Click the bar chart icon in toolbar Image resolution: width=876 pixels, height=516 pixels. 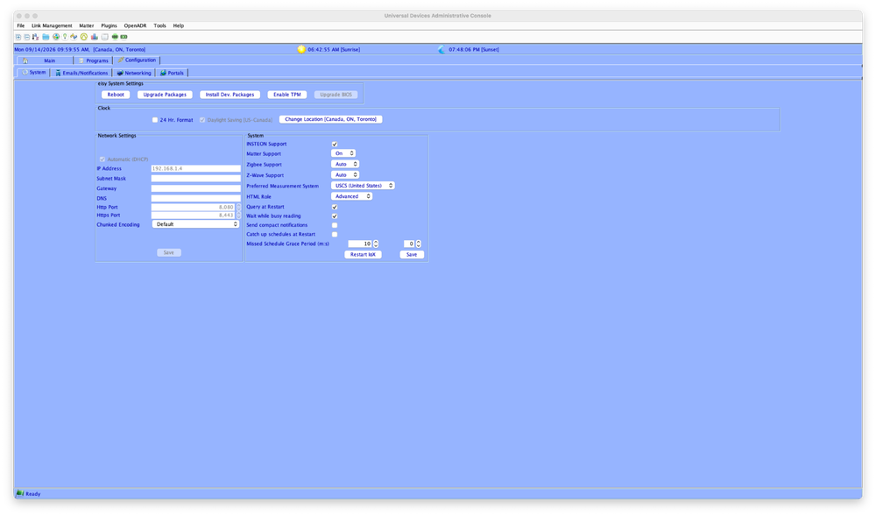pos(95,37)
